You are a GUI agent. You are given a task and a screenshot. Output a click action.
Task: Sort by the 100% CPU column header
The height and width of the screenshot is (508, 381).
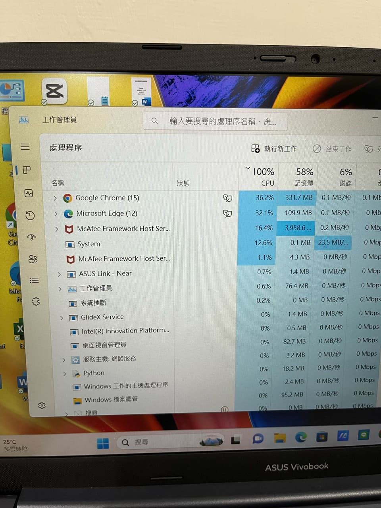click(260, 177)
